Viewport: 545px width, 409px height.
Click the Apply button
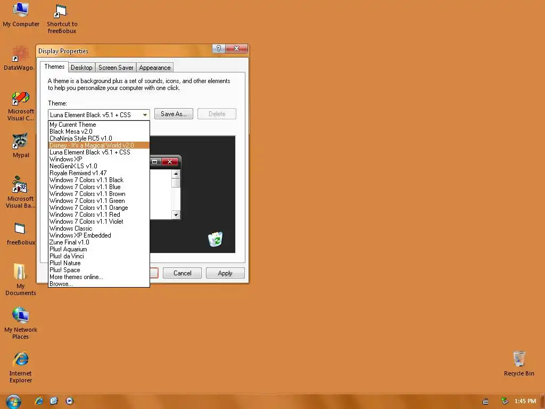coord(225,273)
